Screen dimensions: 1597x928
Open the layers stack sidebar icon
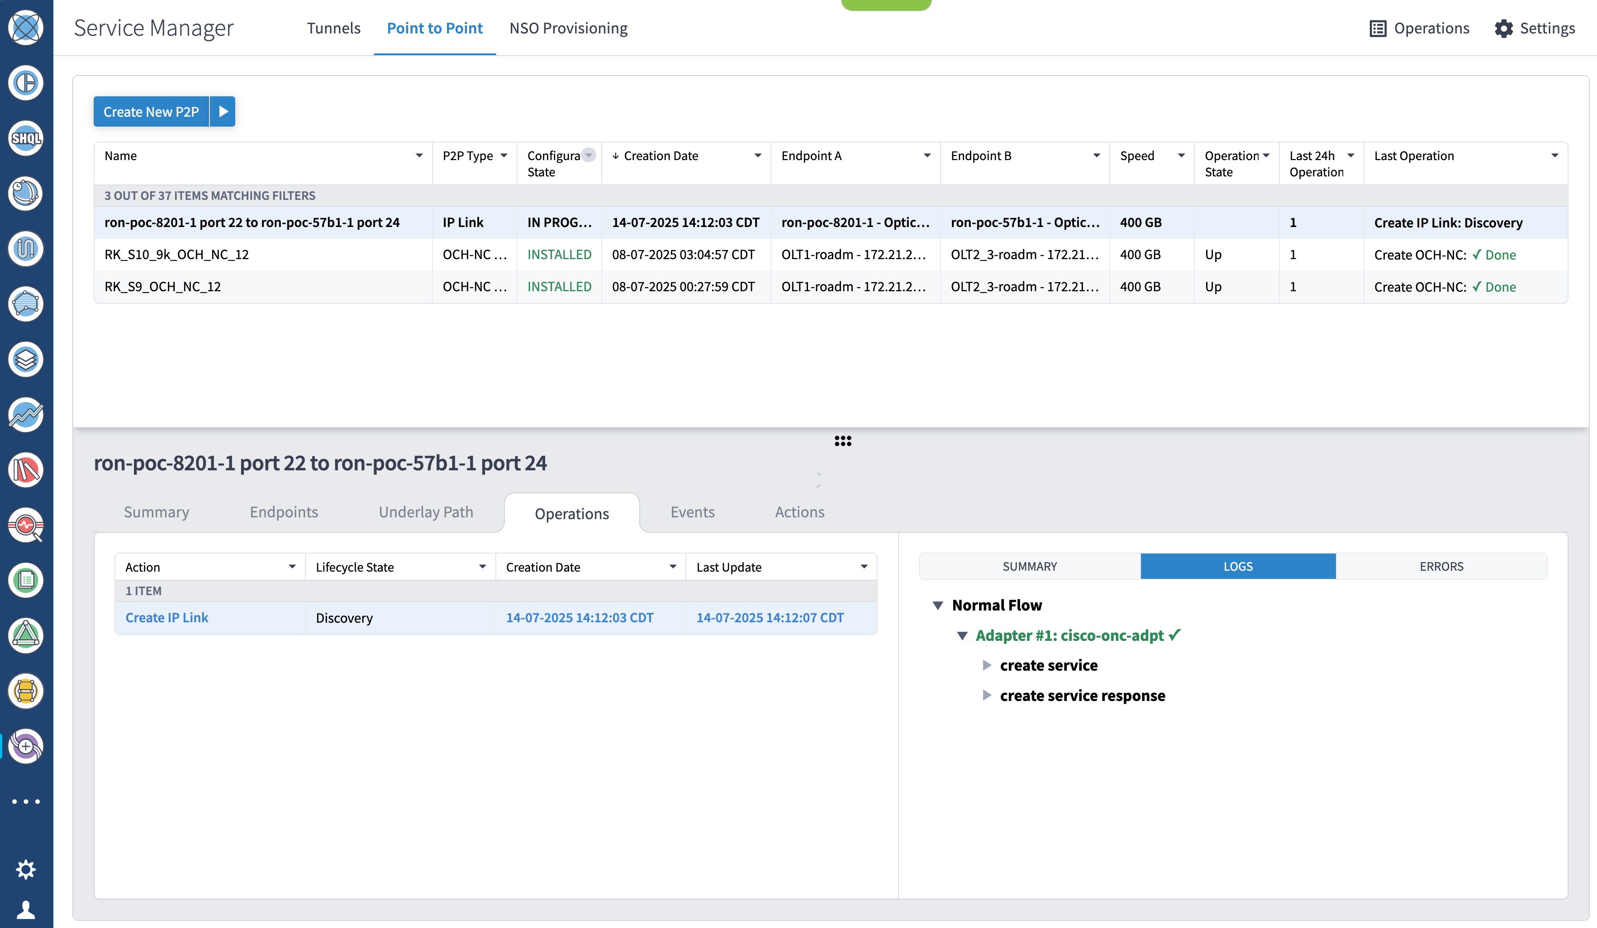coord(25,359)
